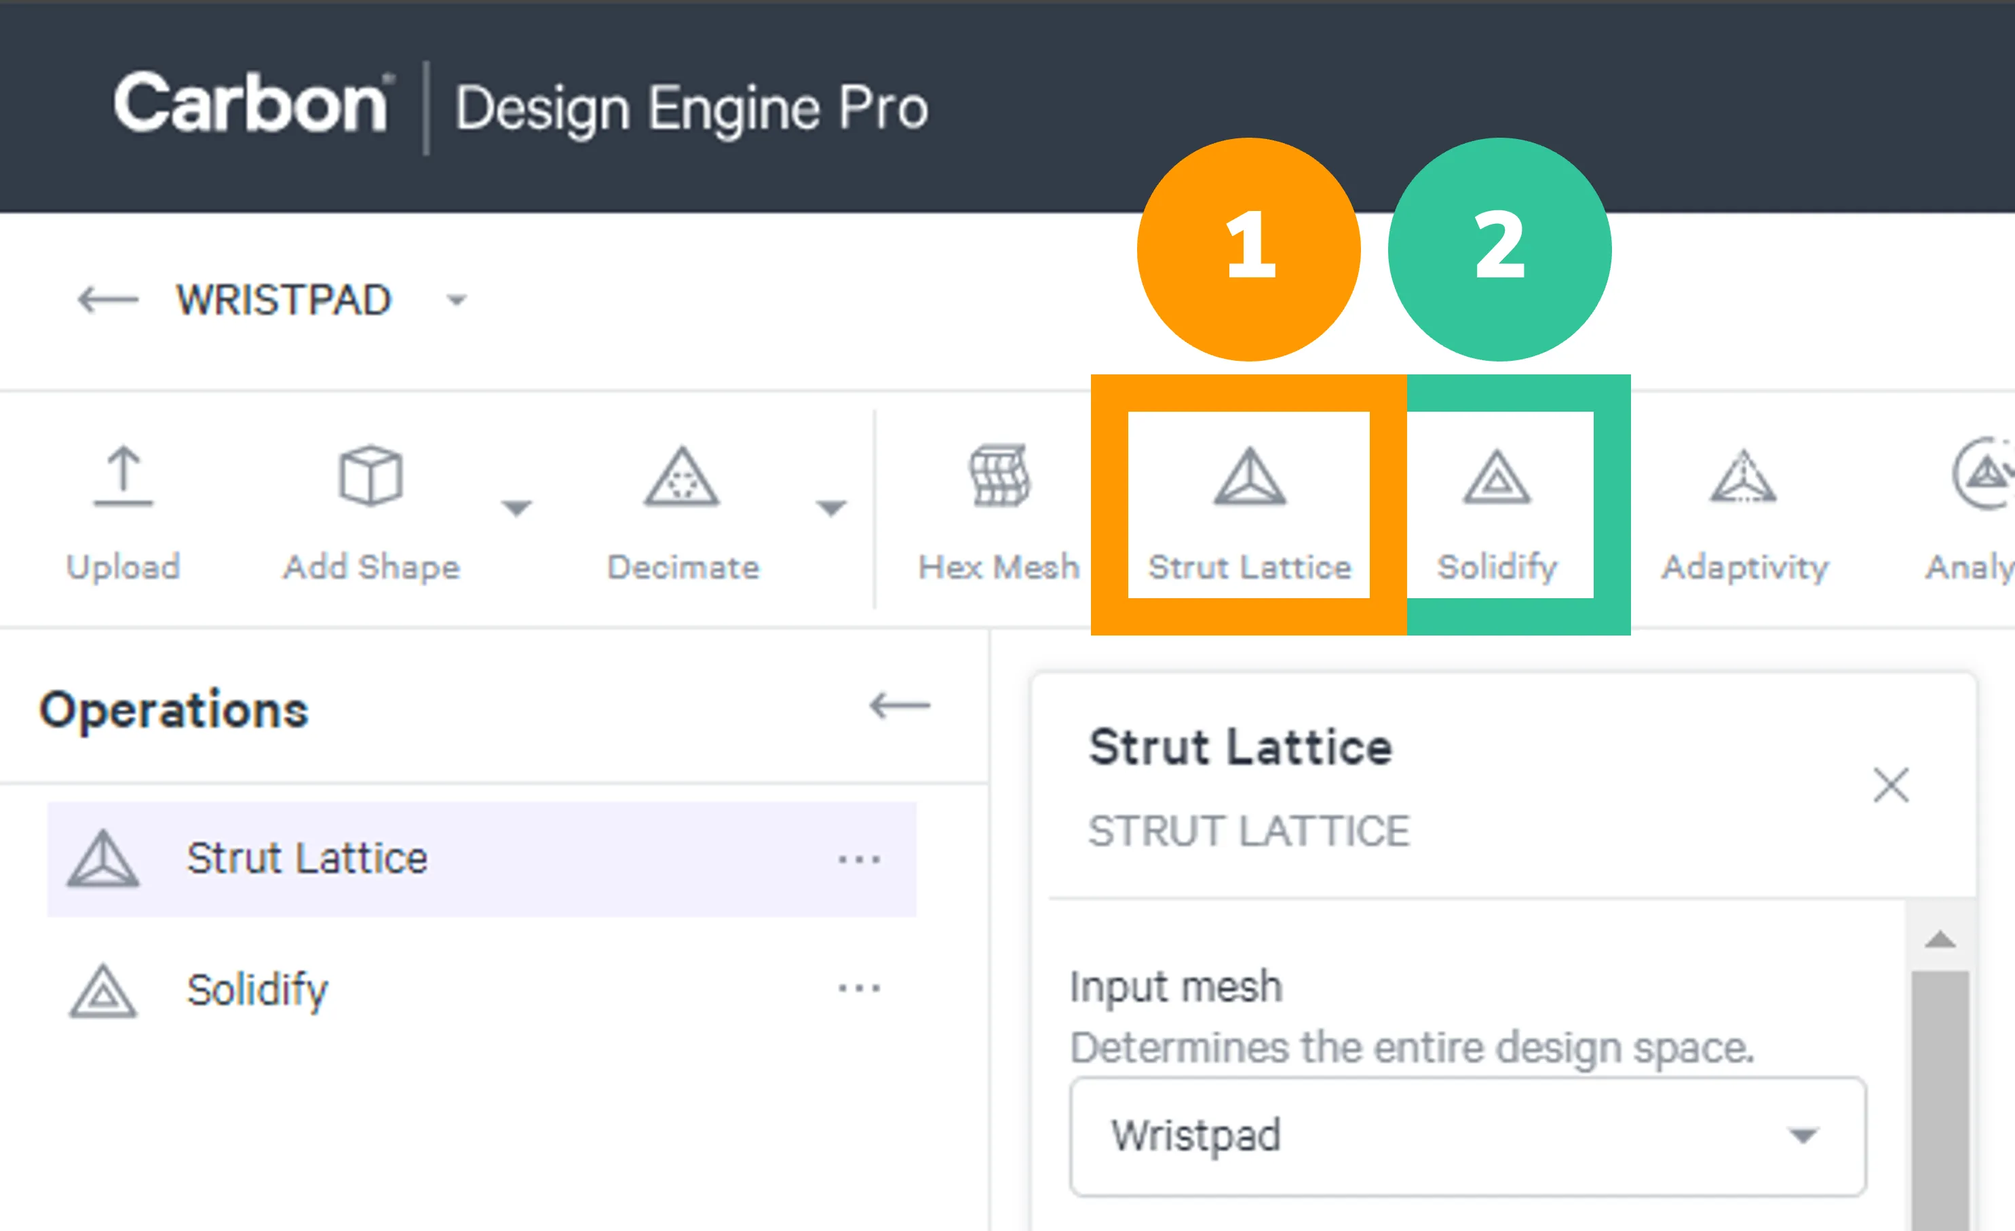This screenshot has height=1231, width=2015.
Task: Open the Add Shape dropdown arrow
Action: tap(516, 509)
